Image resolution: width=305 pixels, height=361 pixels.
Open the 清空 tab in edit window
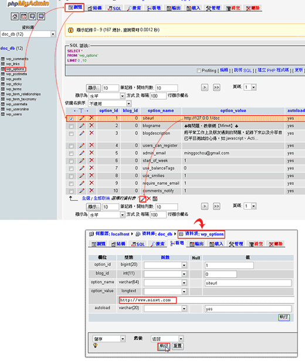(x=256, y=244)
